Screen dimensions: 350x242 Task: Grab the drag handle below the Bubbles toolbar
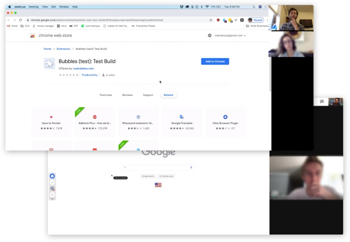tap(52, 199)
